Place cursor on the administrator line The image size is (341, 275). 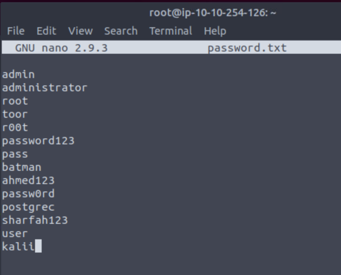point(45,88)
